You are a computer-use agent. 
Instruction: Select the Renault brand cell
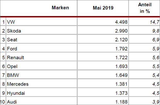coord(15,57)
